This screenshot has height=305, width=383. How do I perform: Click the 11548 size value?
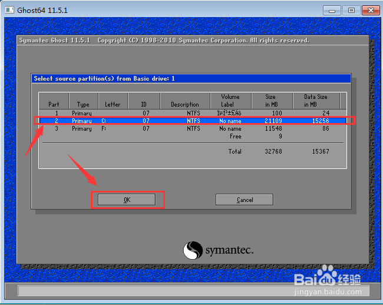273,128
